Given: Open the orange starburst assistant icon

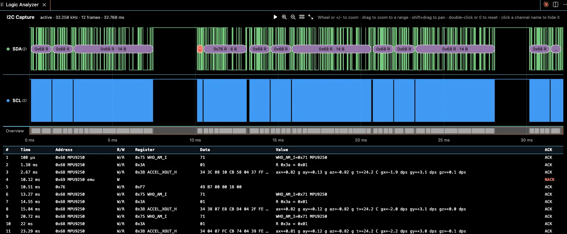Looking at the screenshot, I should [546, 4].
